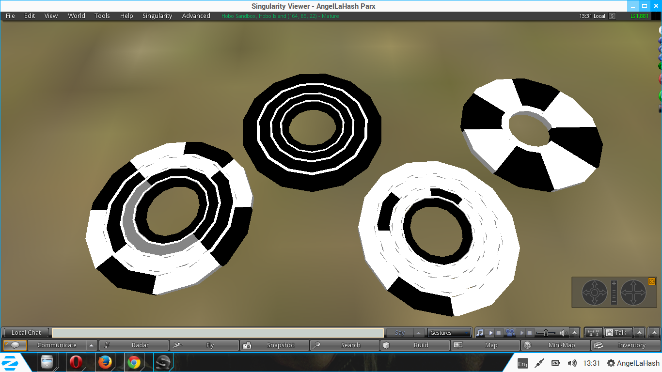Show the Mini-Map panel
Viewport: 662px width, 372px height.
[x=555, y=345]
